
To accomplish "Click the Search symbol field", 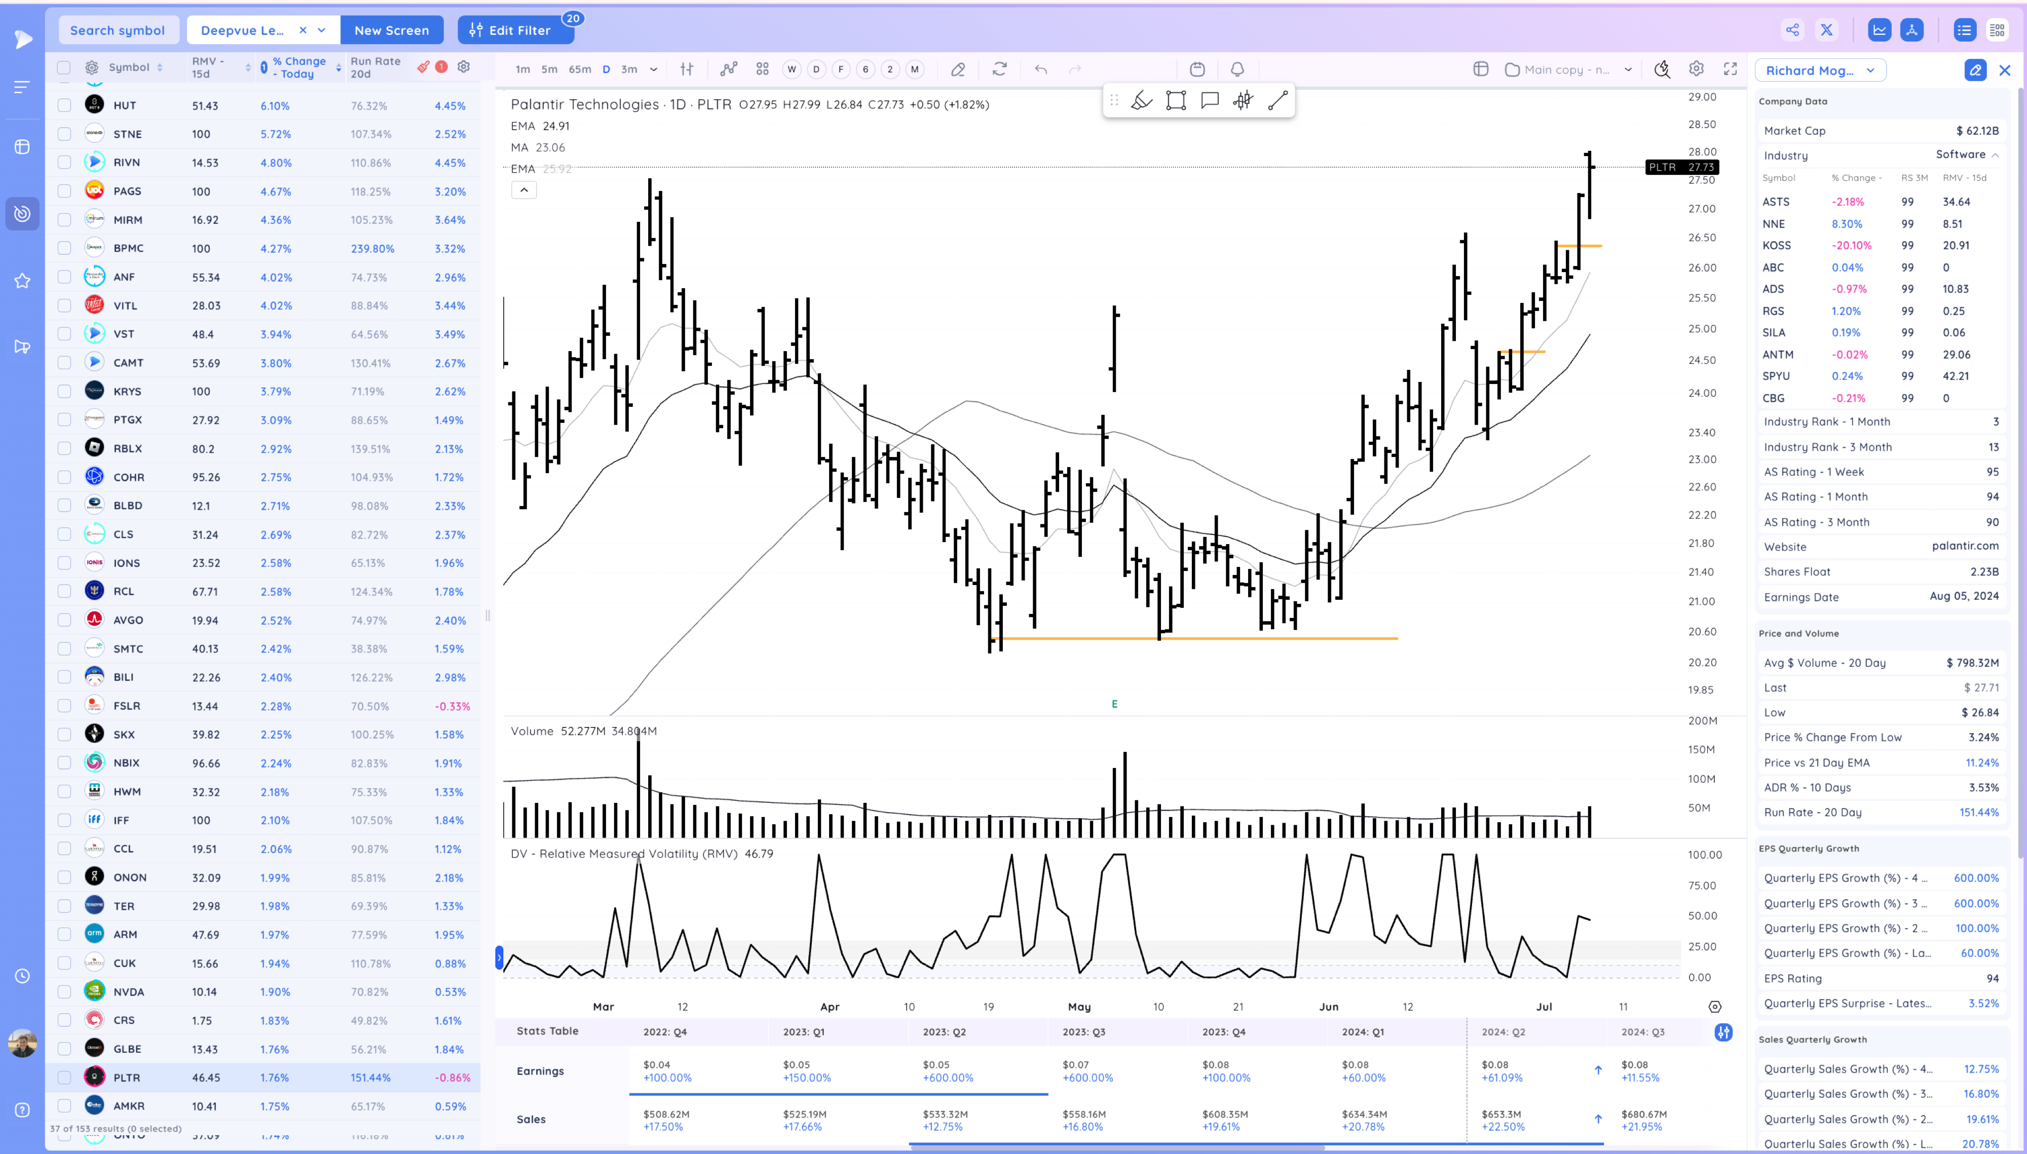I will [118, 30].
